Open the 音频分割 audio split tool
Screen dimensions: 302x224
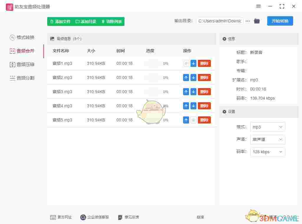[12, 78]
